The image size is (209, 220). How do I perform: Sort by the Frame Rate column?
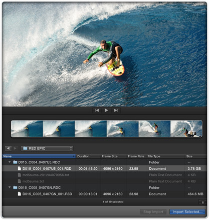[136, 156]
